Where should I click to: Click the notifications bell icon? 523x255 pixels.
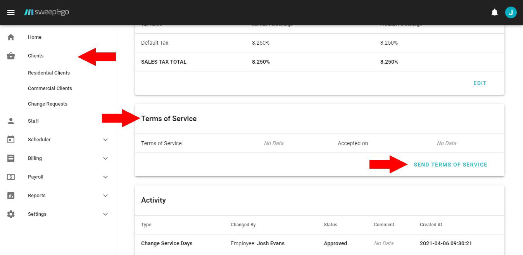click(494, 12)
